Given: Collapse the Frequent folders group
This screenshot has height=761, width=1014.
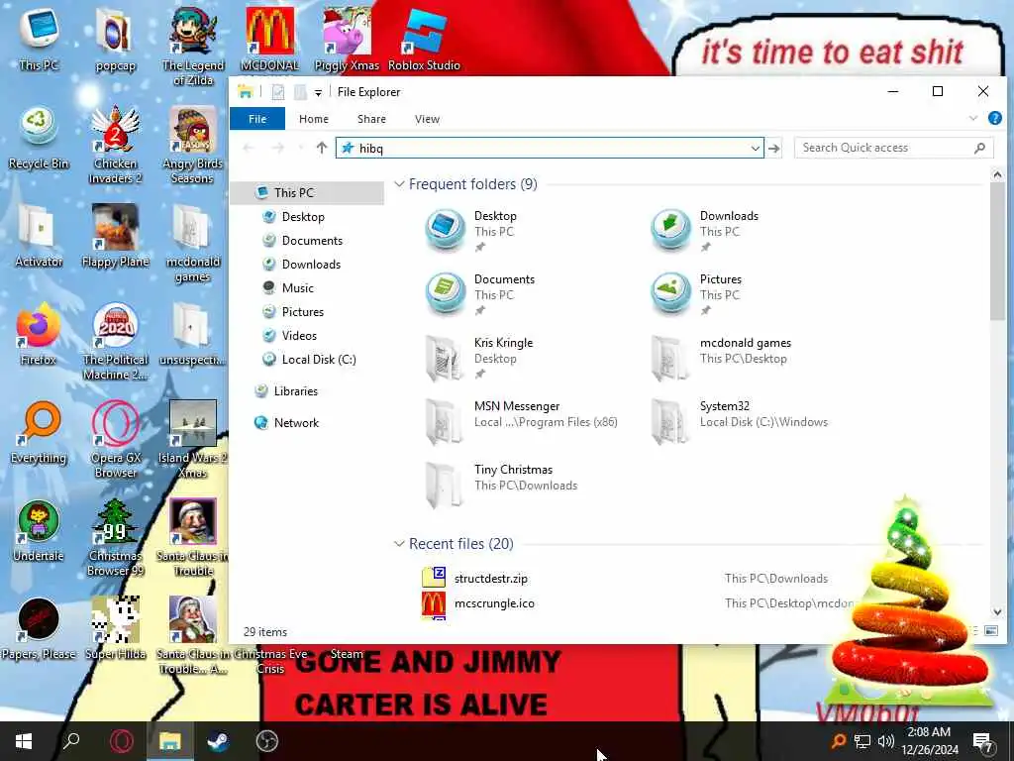Looking at the screenshot, I should [x=399, y=184].
